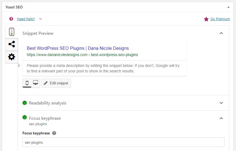Click the green smiley beside Focus keyphrase
Screen dimensions: 236x151
[25, 117]
